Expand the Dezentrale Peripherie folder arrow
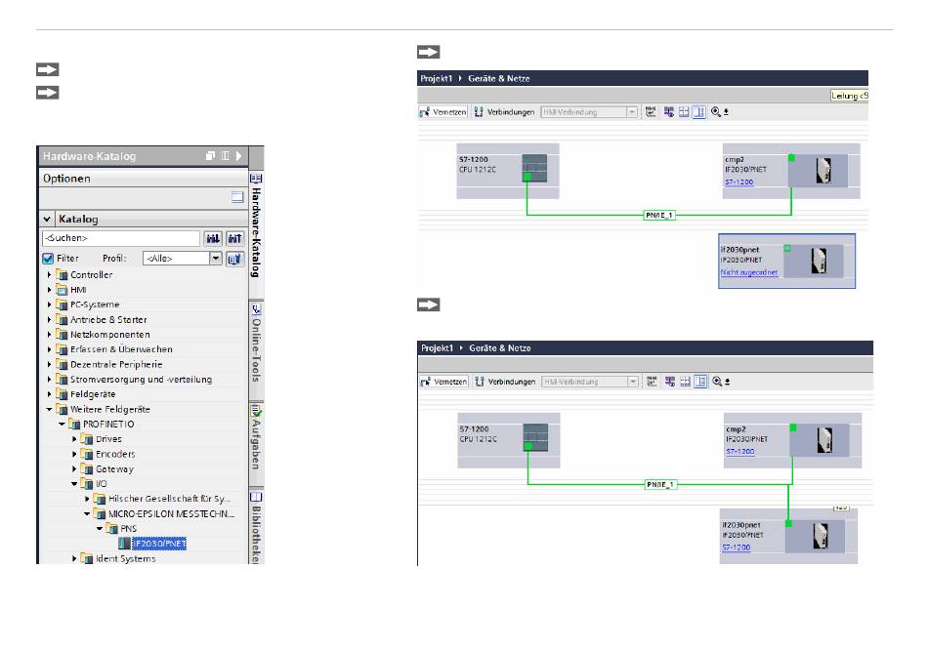Viewport: 928px width, 649px height. click(49, 365)
